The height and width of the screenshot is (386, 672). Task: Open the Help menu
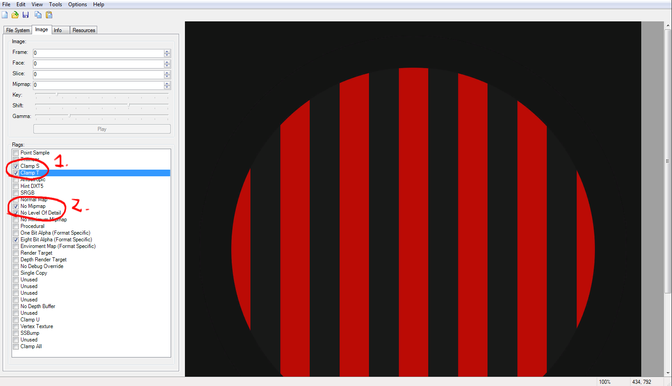pyautogui.click(x=98, y=4)
